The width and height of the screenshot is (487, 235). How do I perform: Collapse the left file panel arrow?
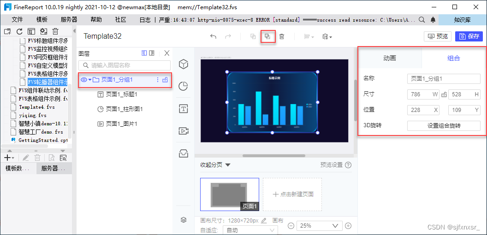pos(74,31)
